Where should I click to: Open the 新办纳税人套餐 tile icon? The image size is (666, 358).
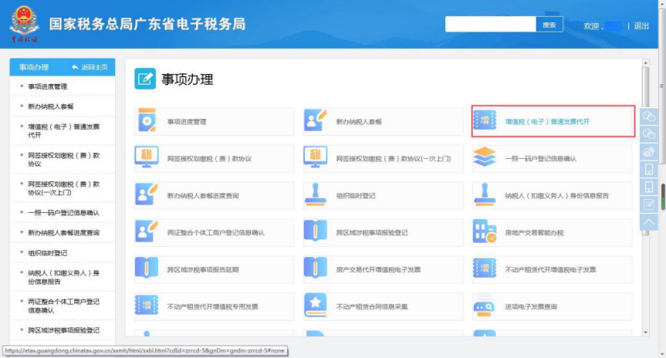[x=315, y=121]
